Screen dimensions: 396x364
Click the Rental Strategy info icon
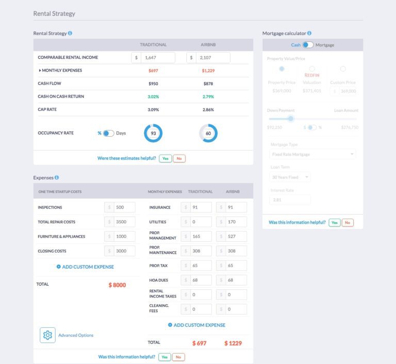70,34
